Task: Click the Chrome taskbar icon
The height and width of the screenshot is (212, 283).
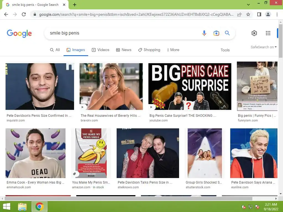Action: 40,206
